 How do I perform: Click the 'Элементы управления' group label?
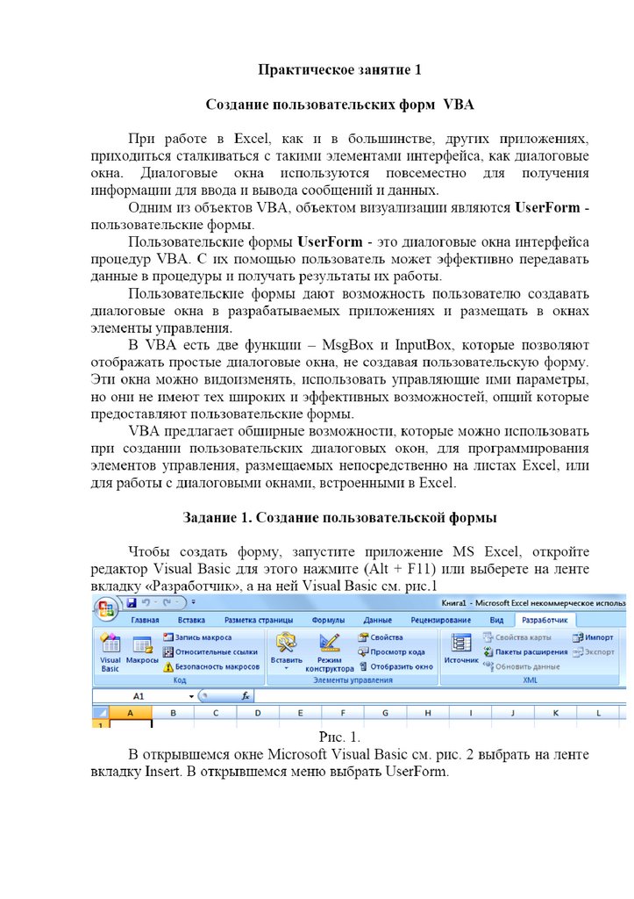(353, 680)
